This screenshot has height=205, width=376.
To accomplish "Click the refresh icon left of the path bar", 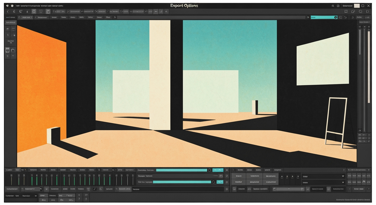I will pyautogui.click(x=115, y=17).
